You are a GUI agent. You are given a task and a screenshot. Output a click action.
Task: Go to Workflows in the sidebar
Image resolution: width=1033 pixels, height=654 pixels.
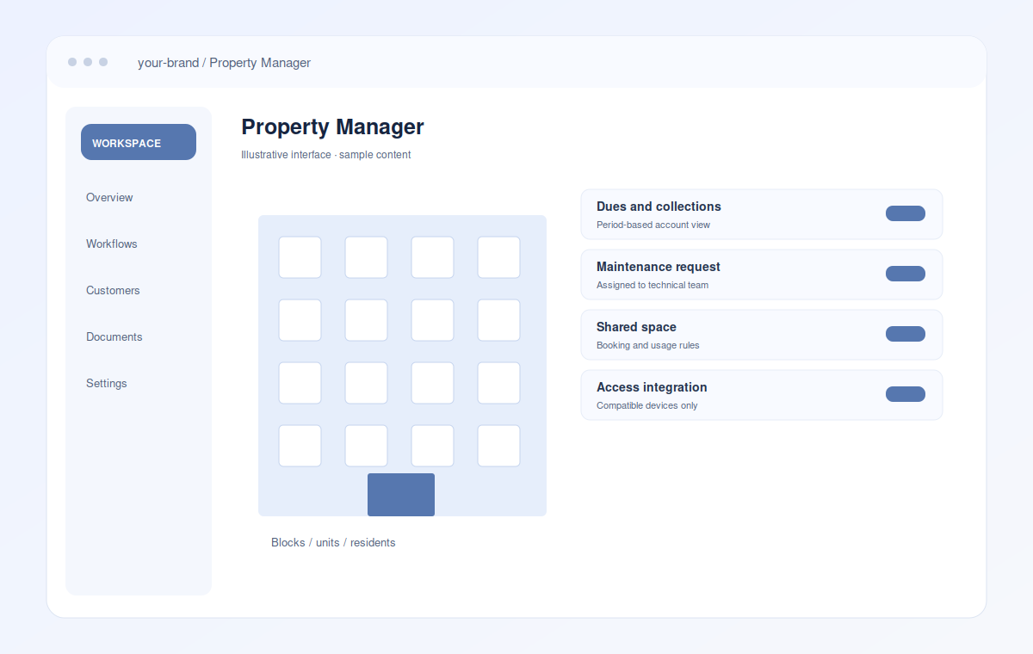[112, 244]
